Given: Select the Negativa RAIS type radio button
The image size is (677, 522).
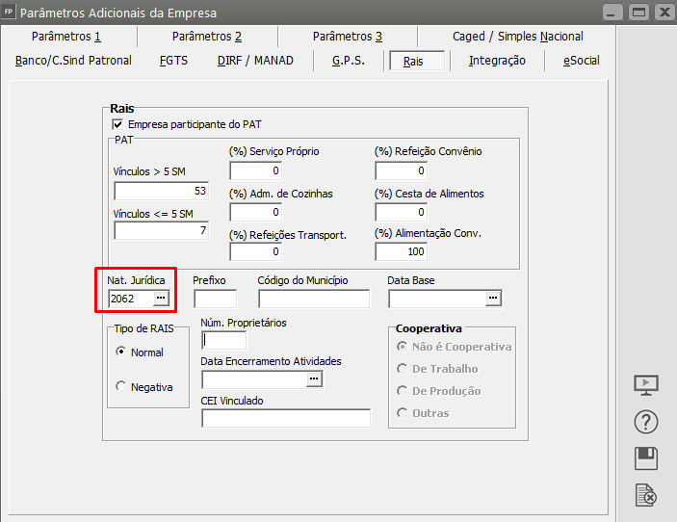Looking at the screenshot, I should 120,386.
